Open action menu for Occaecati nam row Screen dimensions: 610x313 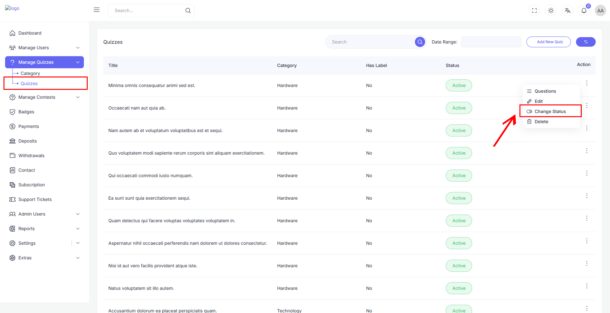pyautogui.click(x=587, y=105)
